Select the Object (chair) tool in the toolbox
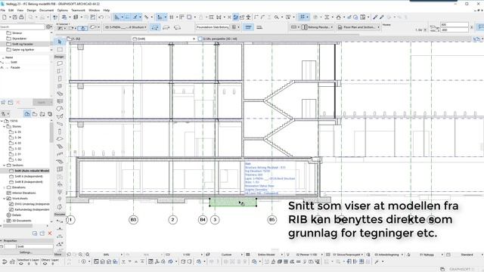 pyautogui.click(x=60, y=184)
